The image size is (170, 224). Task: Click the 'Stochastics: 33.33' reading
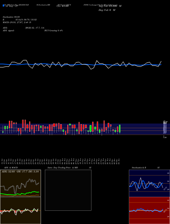tap(11, 17)
